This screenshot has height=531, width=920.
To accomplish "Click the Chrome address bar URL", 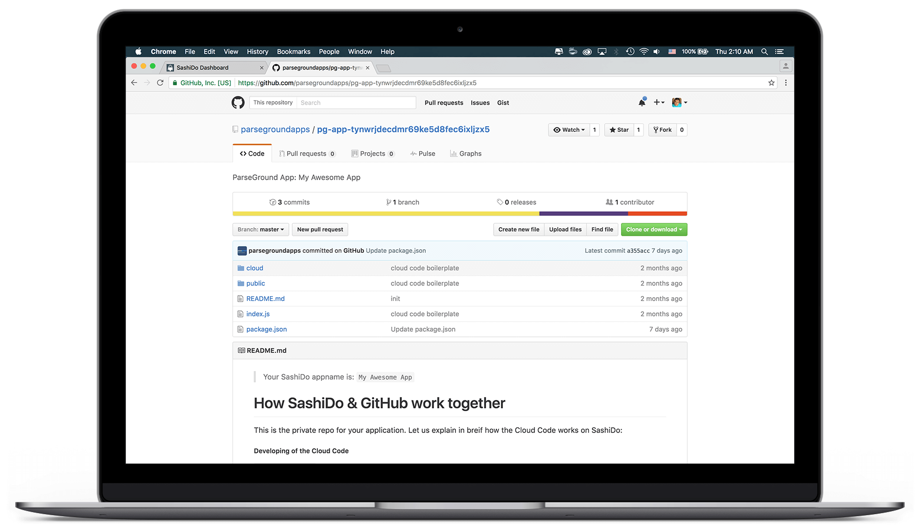I will pos(357,83).
